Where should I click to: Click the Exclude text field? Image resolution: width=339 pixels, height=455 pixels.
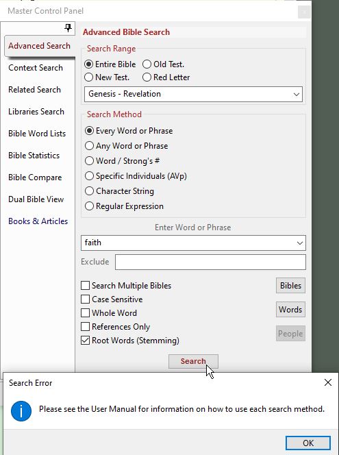pyautogui.click(x=210, y=262)
